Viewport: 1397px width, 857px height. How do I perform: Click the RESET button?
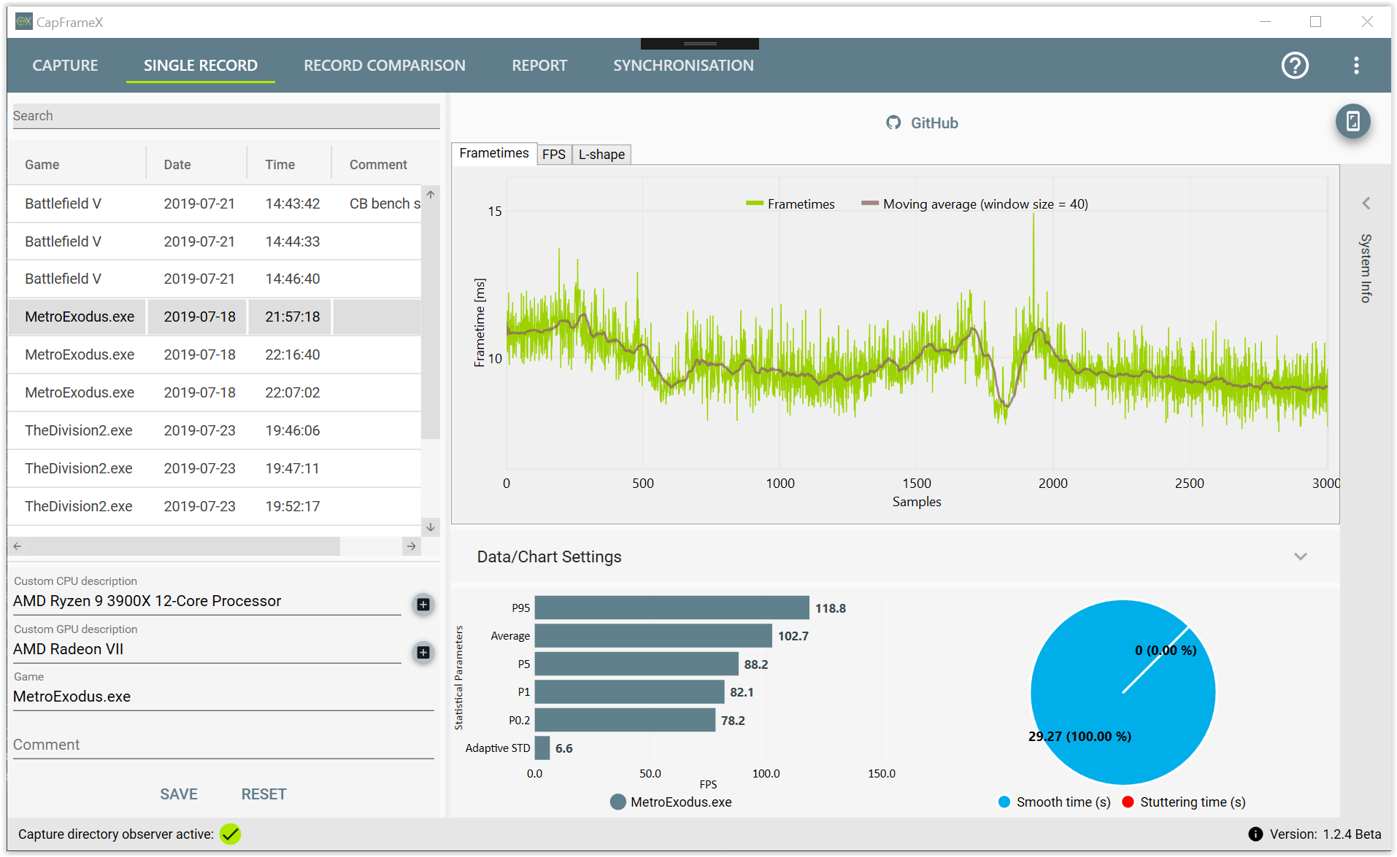(x=263, y=794)
